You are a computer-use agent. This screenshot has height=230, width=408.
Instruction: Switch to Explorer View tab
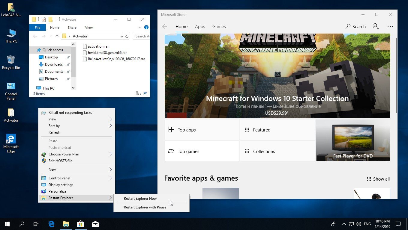coord(89,28)
